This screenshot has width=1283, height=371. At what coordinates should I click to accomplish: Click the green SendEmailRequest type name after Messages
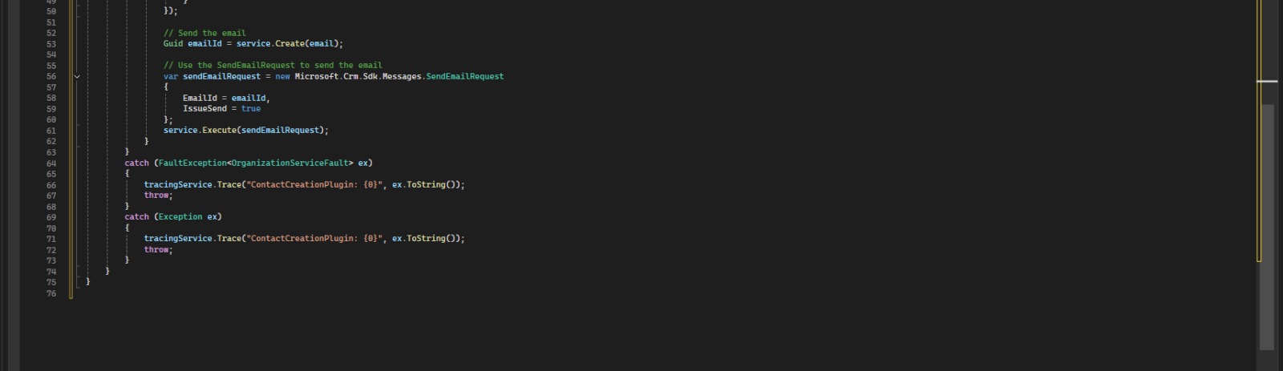[464, 77]
